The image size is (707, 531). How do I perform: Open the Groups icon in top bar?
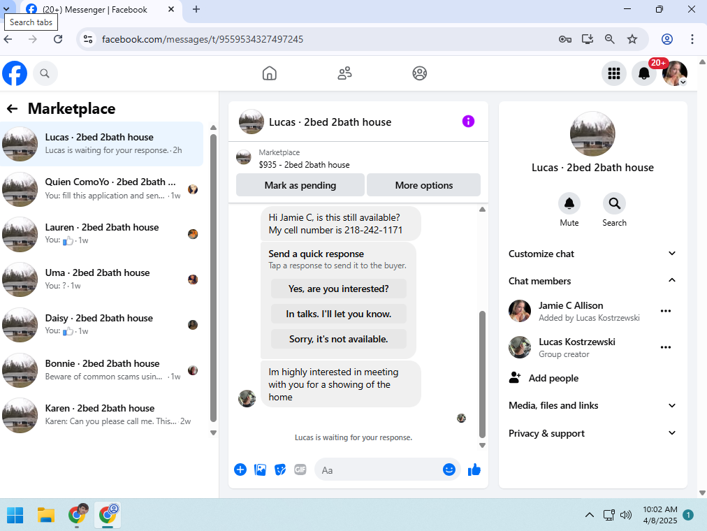click(x=419, y=73)
